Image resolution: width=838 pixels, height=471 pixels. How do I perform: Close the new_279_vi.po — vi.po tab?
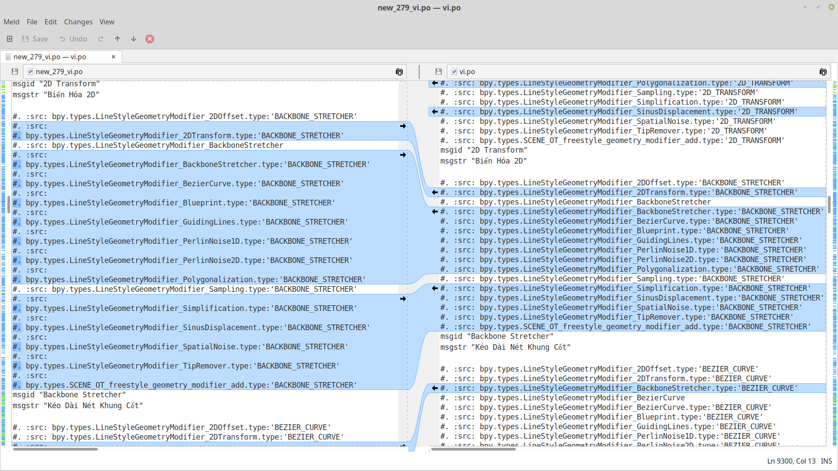pos(113,57)
